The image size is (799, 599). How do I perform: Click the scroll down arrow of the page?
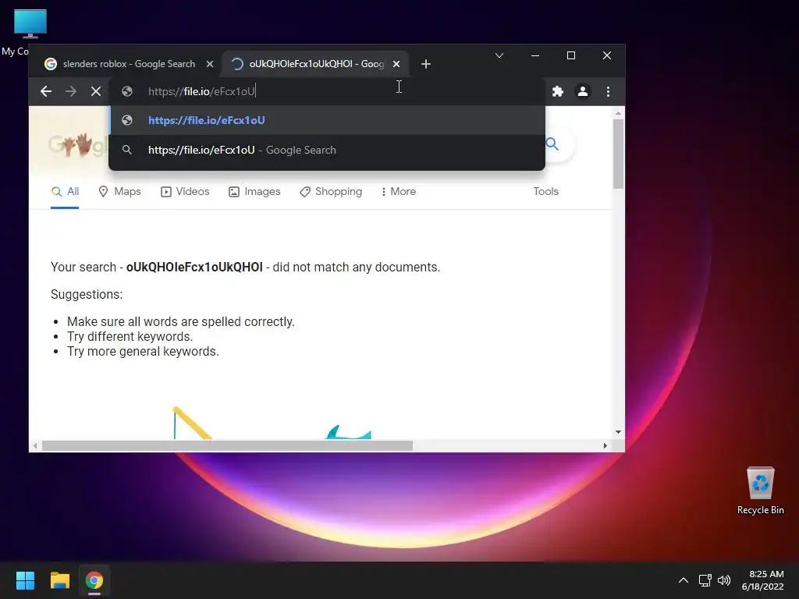(x=618, y=432)
